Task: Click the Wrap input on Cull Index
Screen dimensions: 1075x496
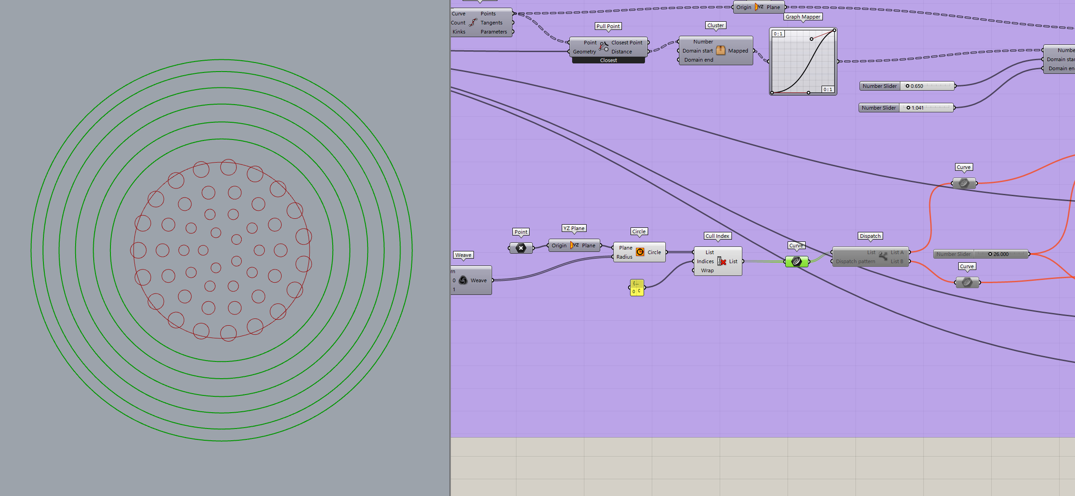Action: [707, 270]
